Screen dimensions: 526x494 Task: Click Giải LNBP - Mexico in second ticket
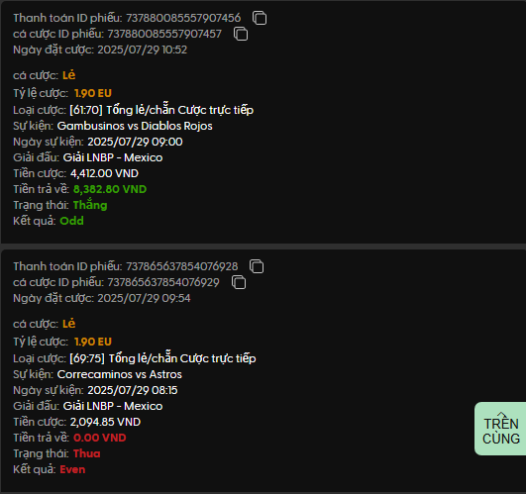click(x=113, y=406)
